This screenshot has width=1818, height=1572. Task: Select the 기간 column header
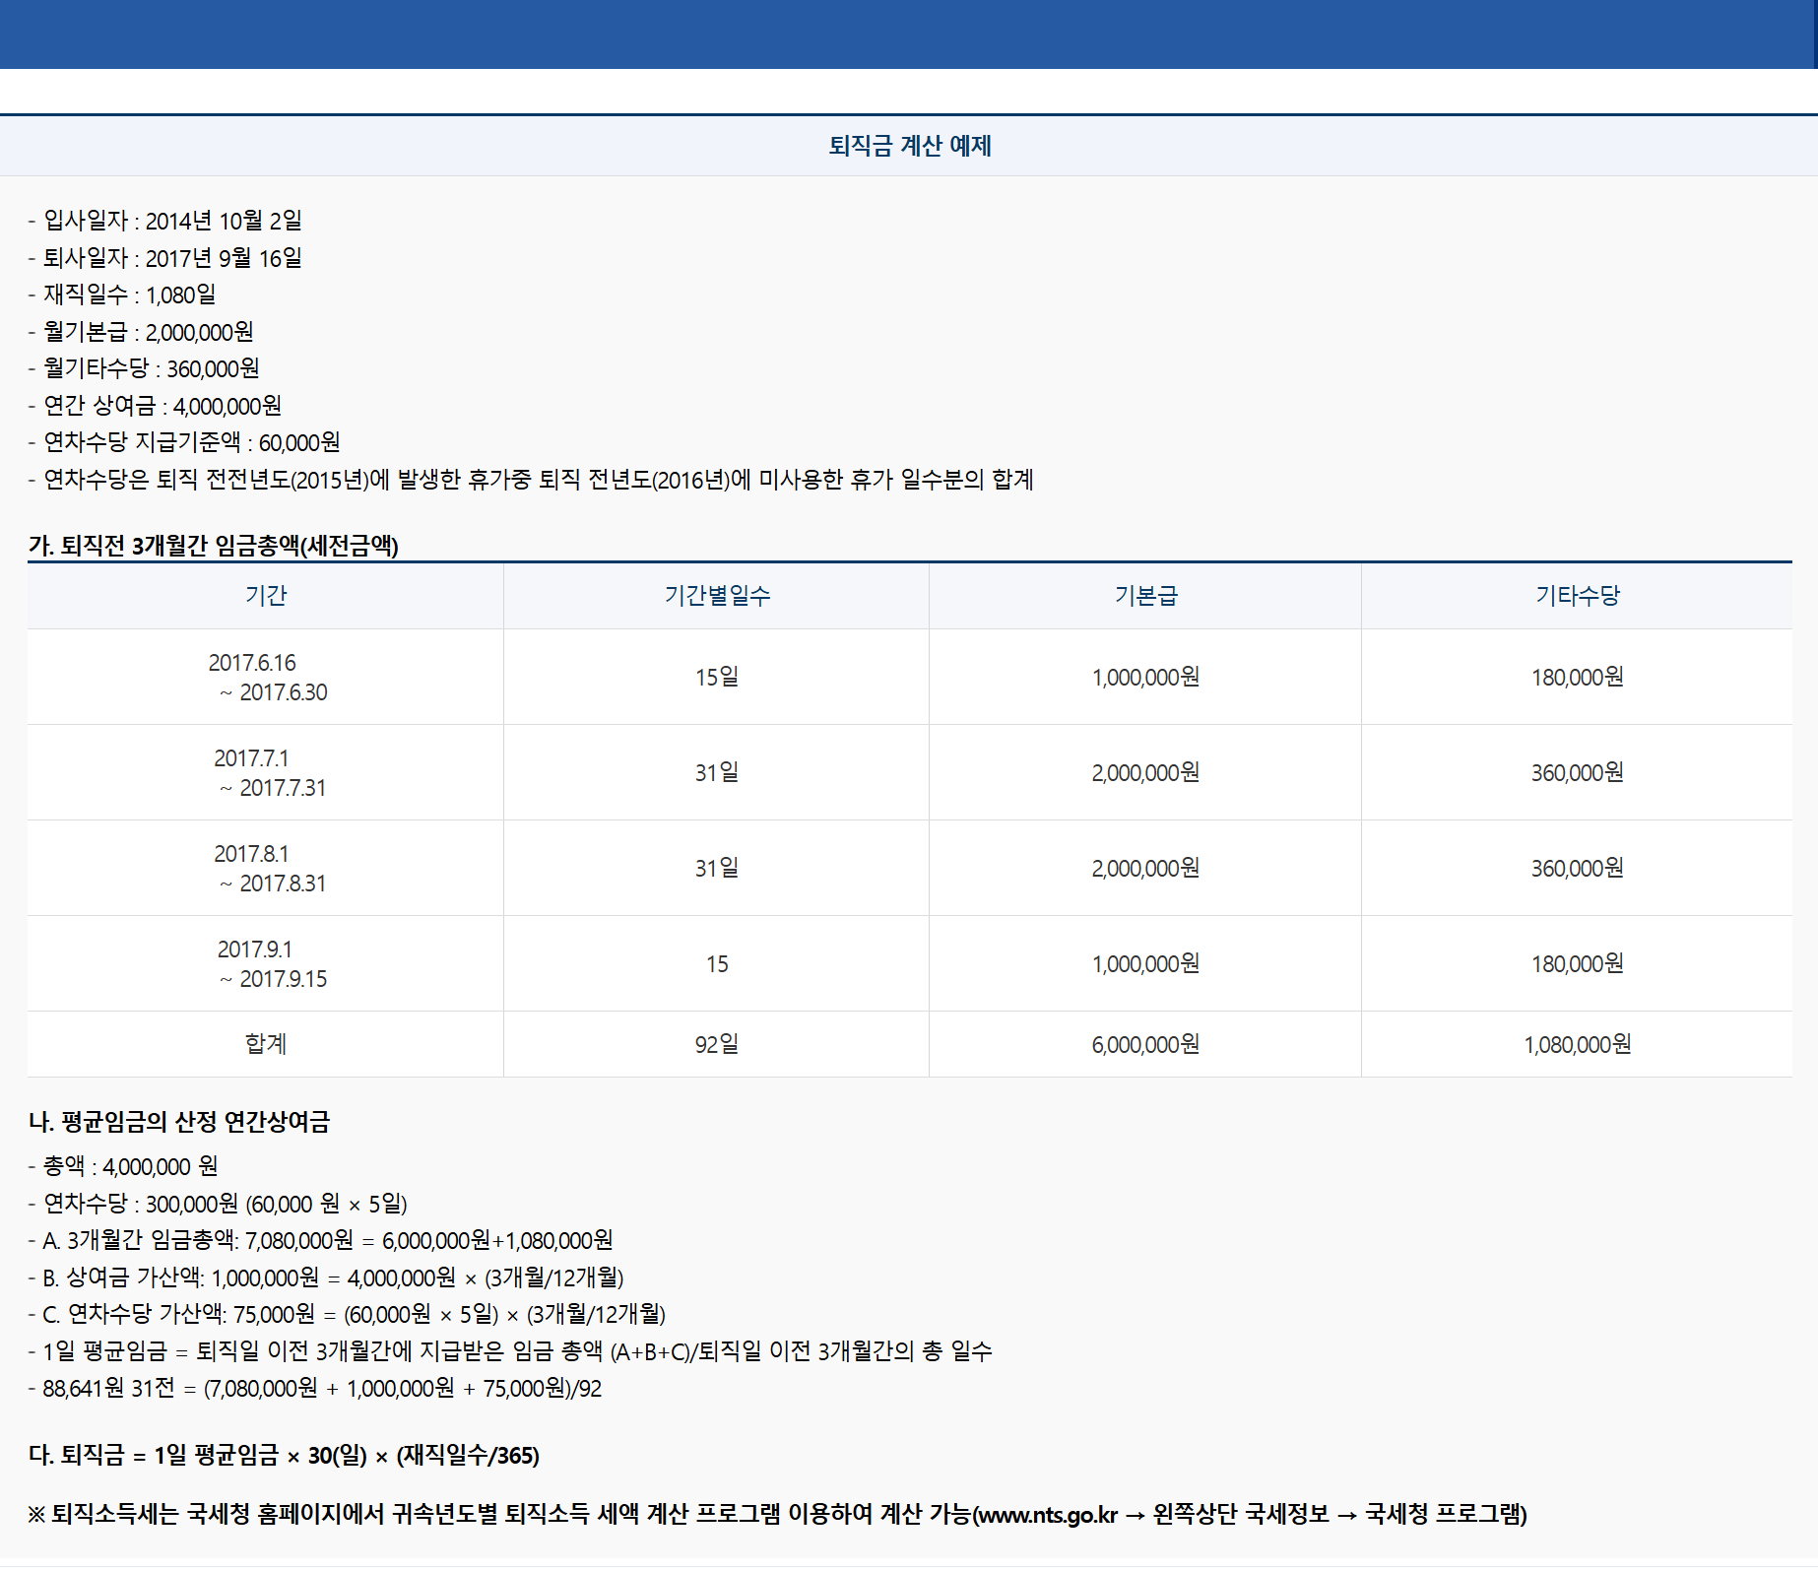[x=264, y=595]
